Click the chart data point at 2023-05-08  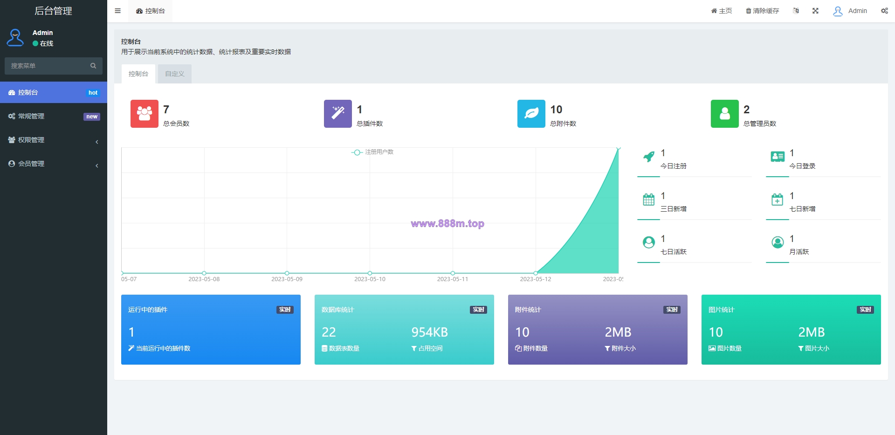(x=204, y=273)
